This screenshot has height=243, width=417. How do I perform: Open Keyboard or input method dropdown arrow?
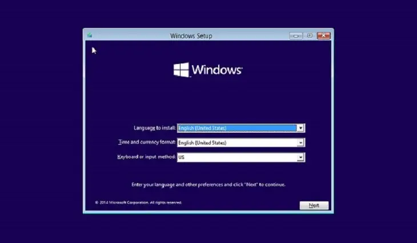coord(300,157)
